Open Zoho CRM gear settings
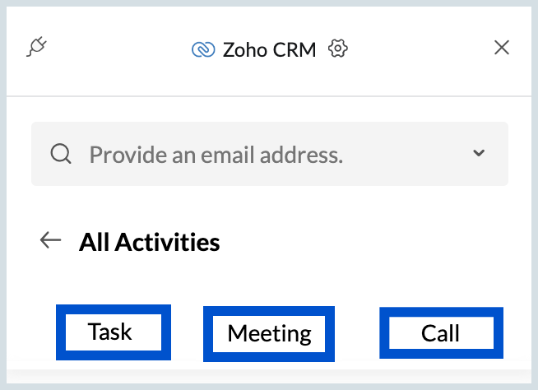 [x=337, y=49]
